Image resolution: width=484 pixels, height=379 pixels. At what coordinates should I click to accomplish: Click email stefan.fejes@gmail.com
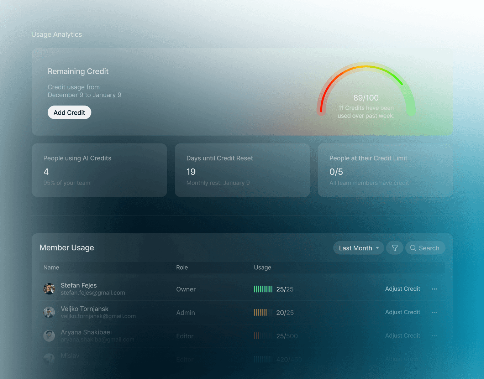(x=93, y=293)
